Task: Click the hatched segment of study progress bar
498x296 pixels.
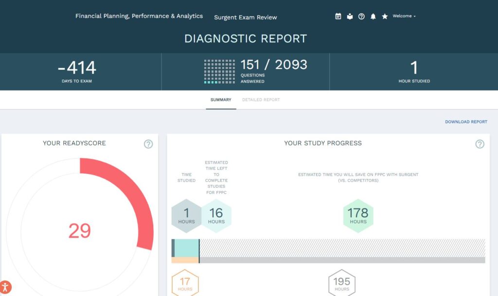Action: tap(342, 248)
